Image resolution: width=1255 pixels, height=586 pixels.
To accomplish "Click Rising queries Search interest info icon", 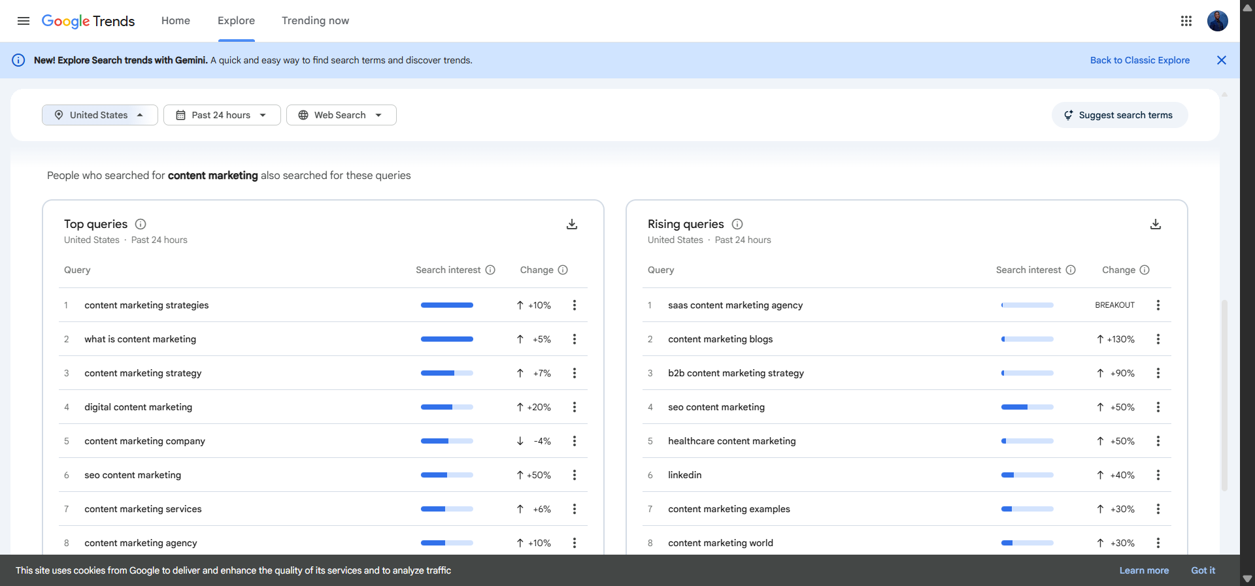I will pos(1071,270).
